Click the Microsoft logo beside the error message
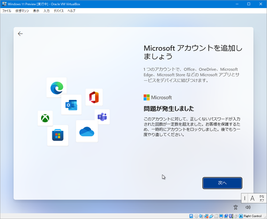This screenshot has height=219, width=267. point(158,97)
